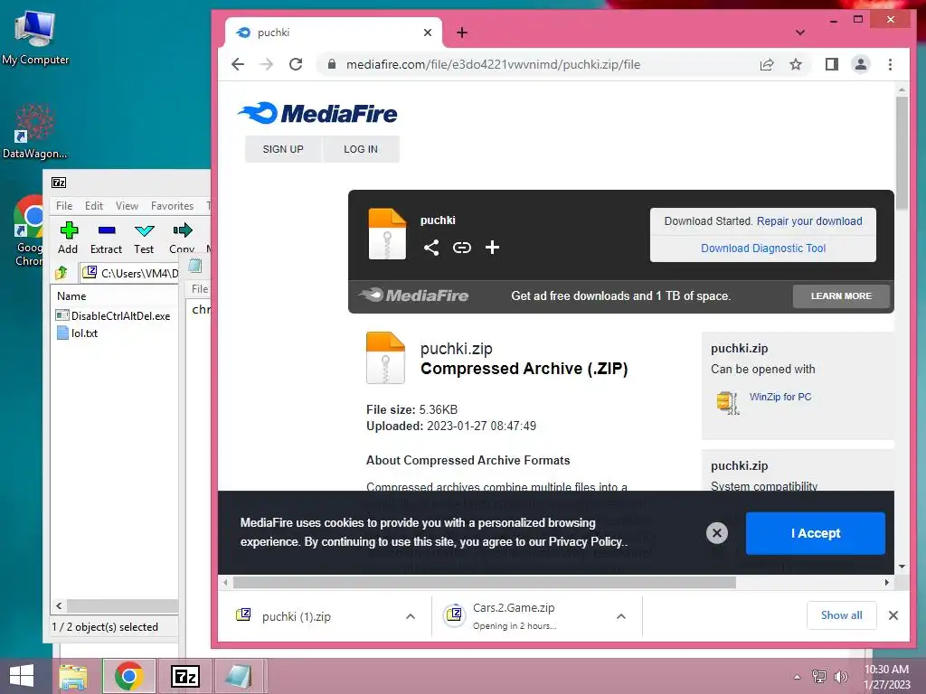926x694 pixels.
Task: Open Repair your download link
Action: click(x=809, y=221)
